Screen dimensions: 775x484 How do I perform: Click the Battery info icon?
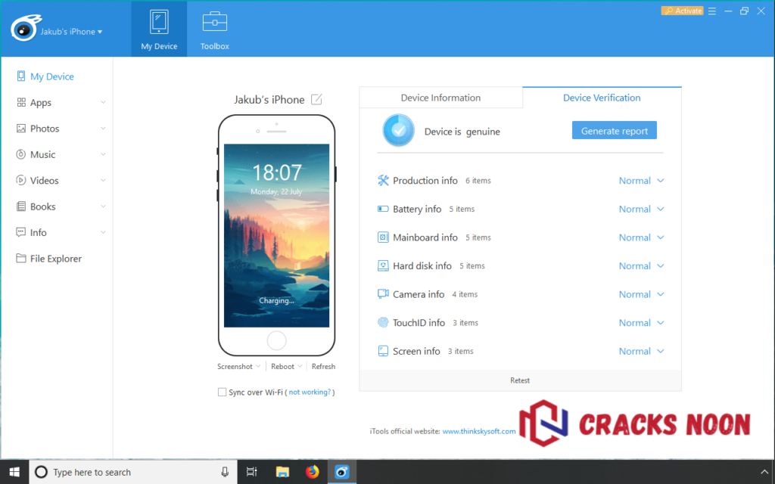coord(383,209)
